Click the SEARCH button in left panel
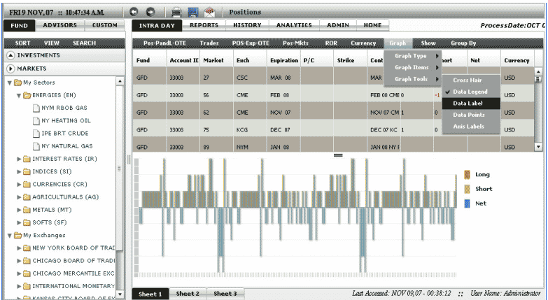Viewport: 548px width, 300px height. (x=84, y=43)
